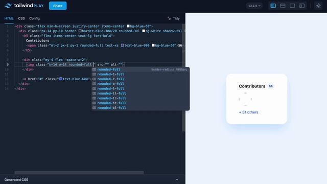Choose rounded-tr-full autocomplete suggestion
Viewport: 327px width, 184px height.
tap(141, 98)
